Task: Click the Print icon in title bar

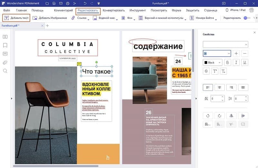Action: [68, 3]
